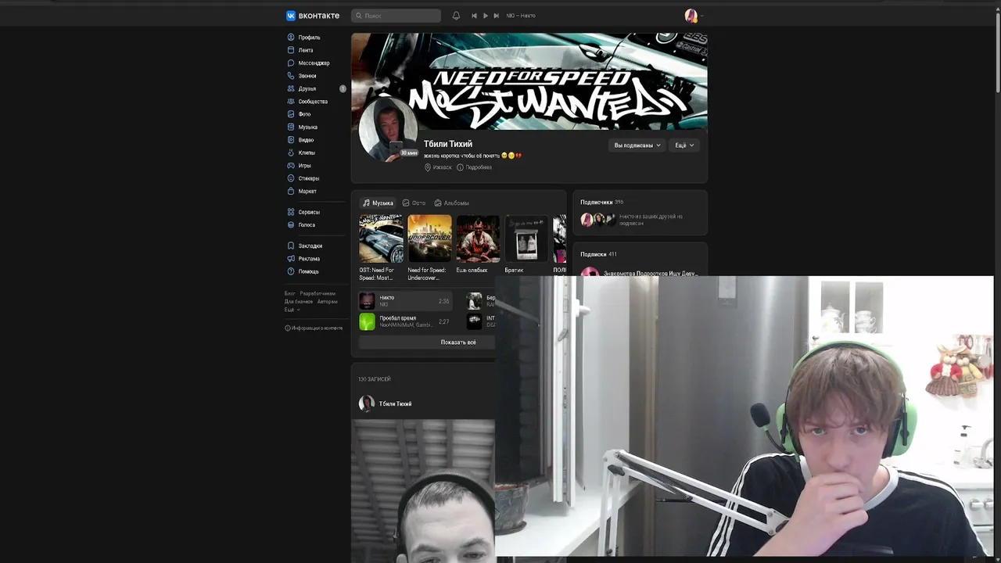Click the Ижевск city link
The width and height of the screenshot is (1001, 563).
point(438,167)
